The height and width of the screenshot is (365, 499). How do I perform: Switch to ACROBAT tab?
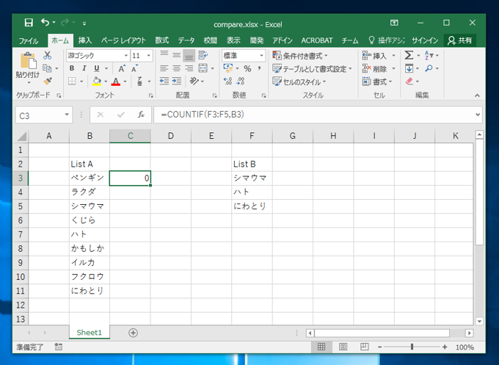pyautogui.click(x=317, y=40)
